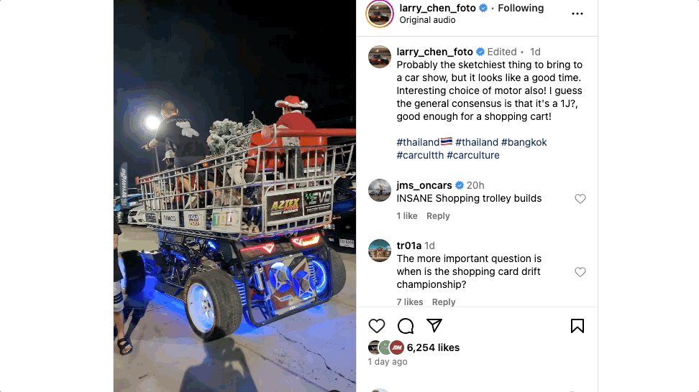View the 6,254 likes list

pyautogui.click(x=433, y=347)
